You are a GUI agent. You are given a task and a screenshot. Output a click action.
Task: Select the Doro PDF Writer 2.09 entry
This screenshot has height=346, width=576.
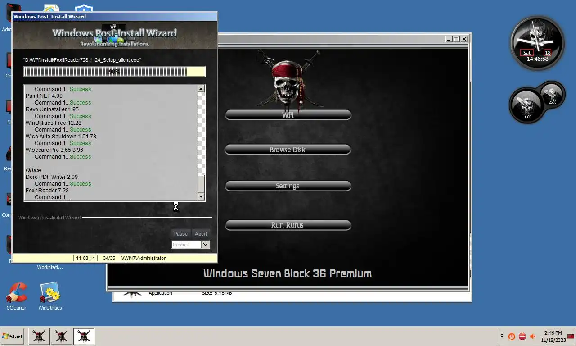pyautogui.click(x=52, y=177)
